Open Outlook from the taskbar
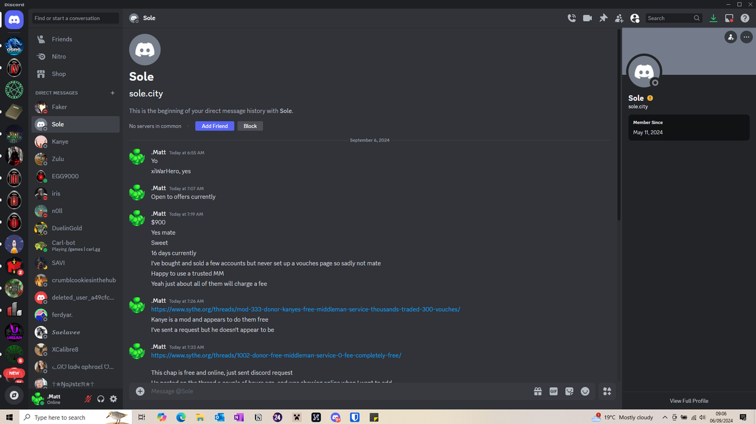Image resolution: width=756 pixels, height=424 pixels. (x=220, y=418)
